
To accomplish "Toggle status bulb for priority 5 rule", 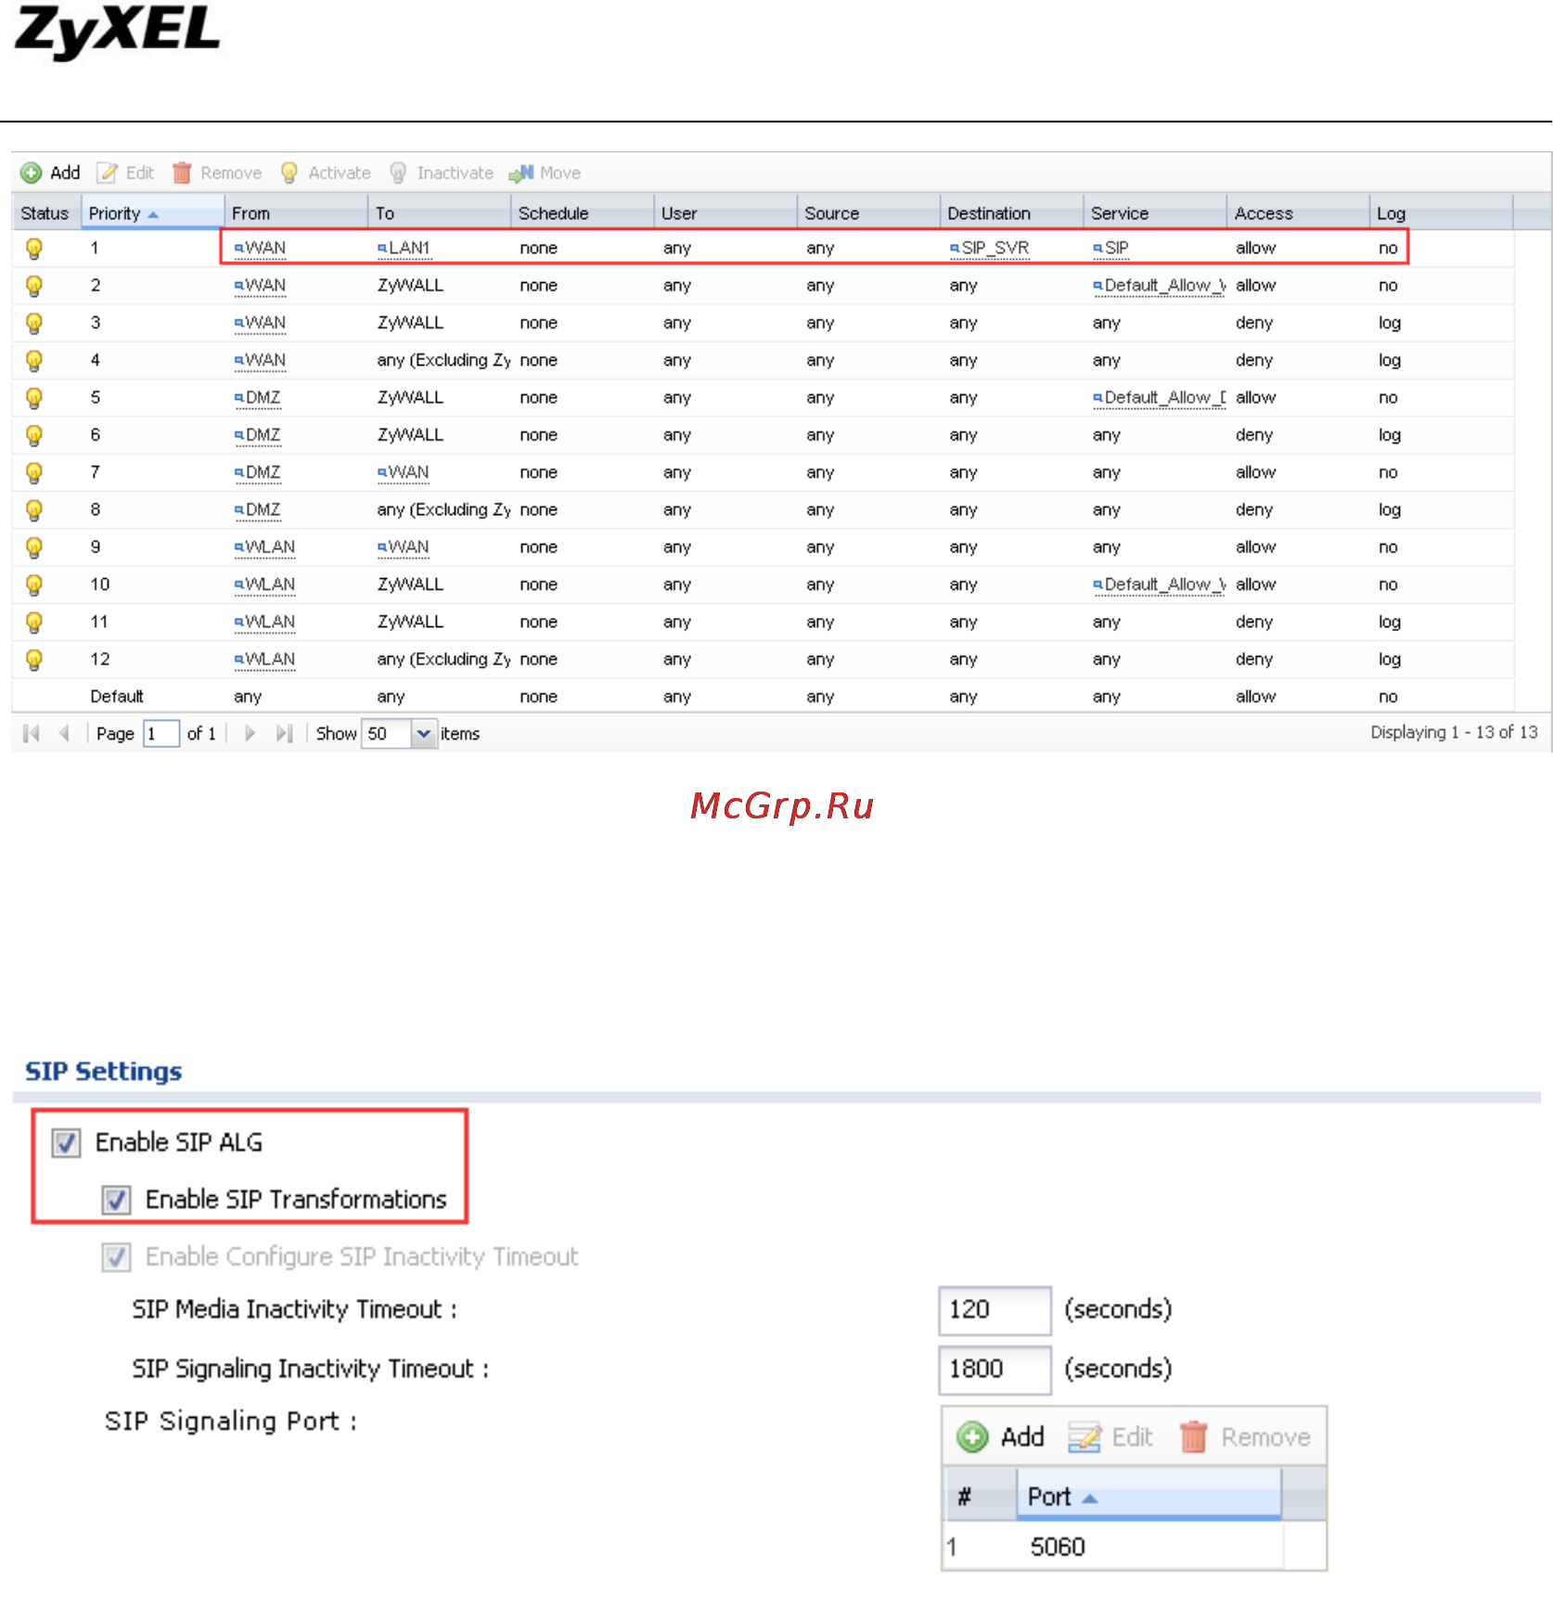I will 34,398.
